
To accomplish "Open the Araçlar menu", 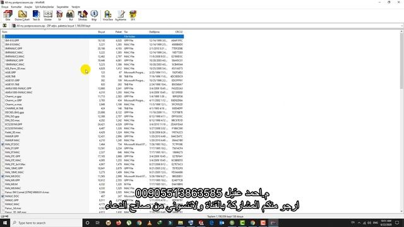I will [x=28, y=7].
